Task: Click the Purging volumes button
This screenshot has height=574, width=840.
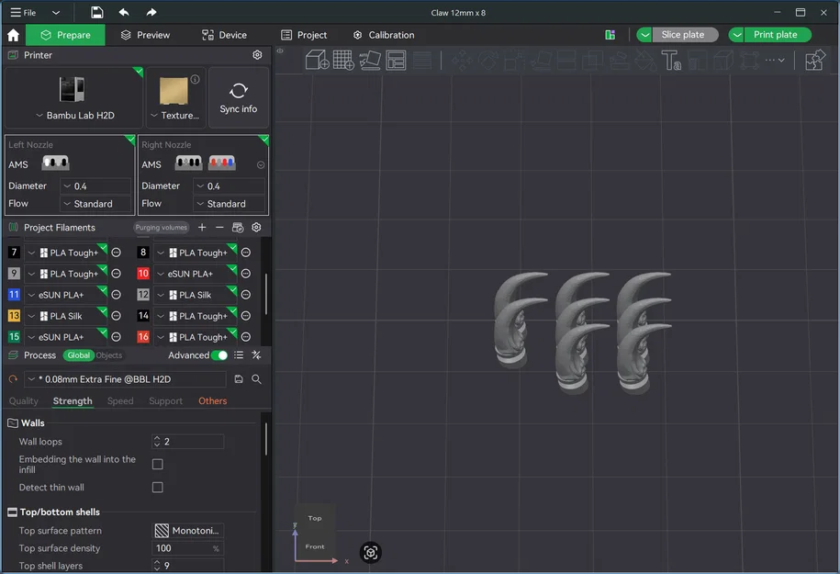Action: (161, 227)
